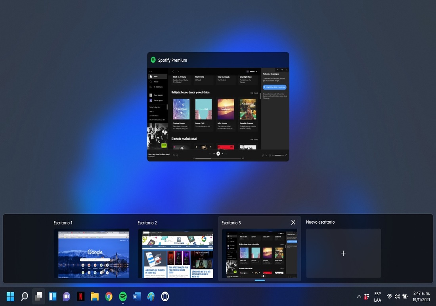Launch Netflix from the taskbar
The height and width of the screenshot is (306, 436).
[80, 296]
